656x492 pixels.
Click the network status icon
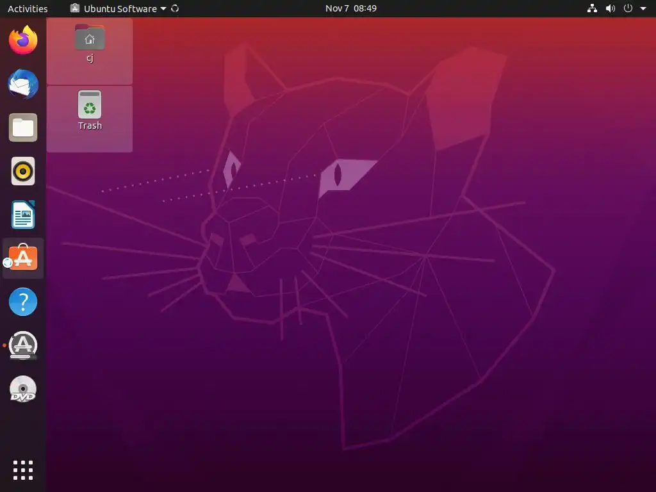coord(592,8)
